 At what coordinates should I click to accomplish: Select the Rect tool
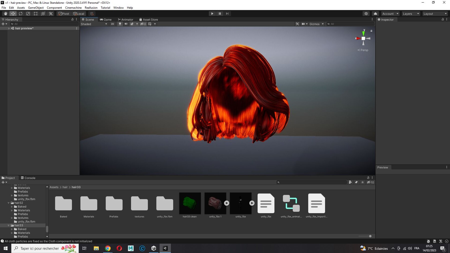(x=35, y=14)
